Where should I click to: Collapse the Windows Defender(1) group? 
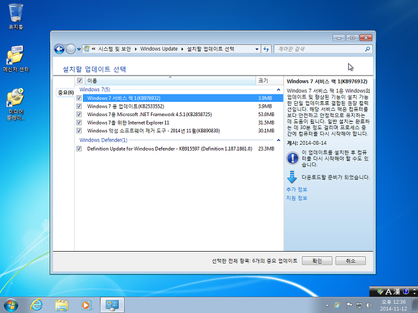pos(279,140)
